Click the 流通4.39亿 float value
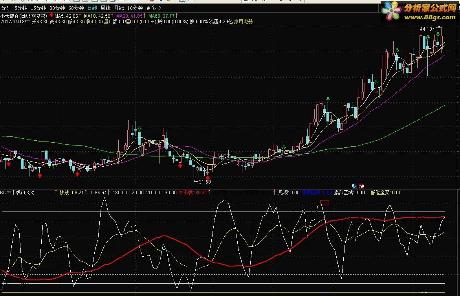This screenshot has width=460, height=296. 221,22
